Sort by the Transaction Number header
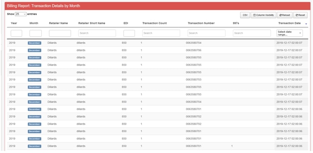The width and height of the screenshot is (313, 153). tap(201, 23)
